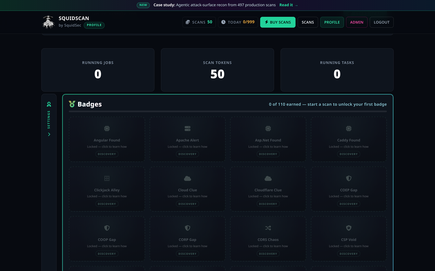Click the CORS Chaos badge title
The width and height of the screenshot is (435, 271).
tap(268, 240)
